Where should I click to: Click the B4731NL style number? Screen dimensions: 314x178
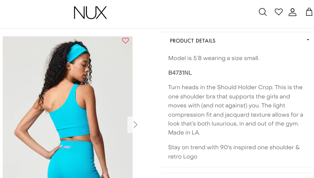(x=180, y=73)
